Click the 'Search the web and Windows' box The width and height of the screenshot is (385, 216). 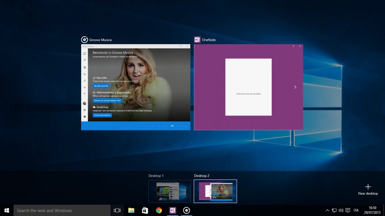(62, 210)
